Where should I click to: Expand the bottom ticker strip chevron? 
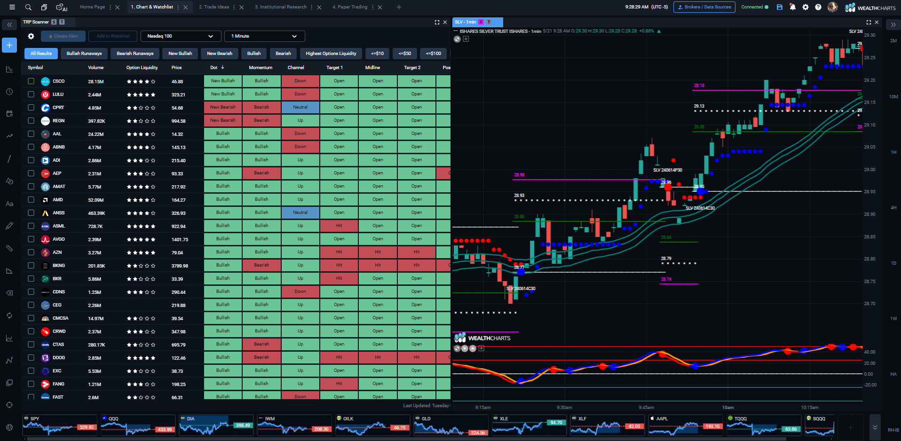(875, 427)
